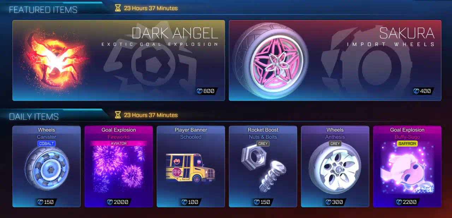The height and width of the screenshot is (218, 452).
Task: Open the Daily Items section header
Action: [34, 116]
